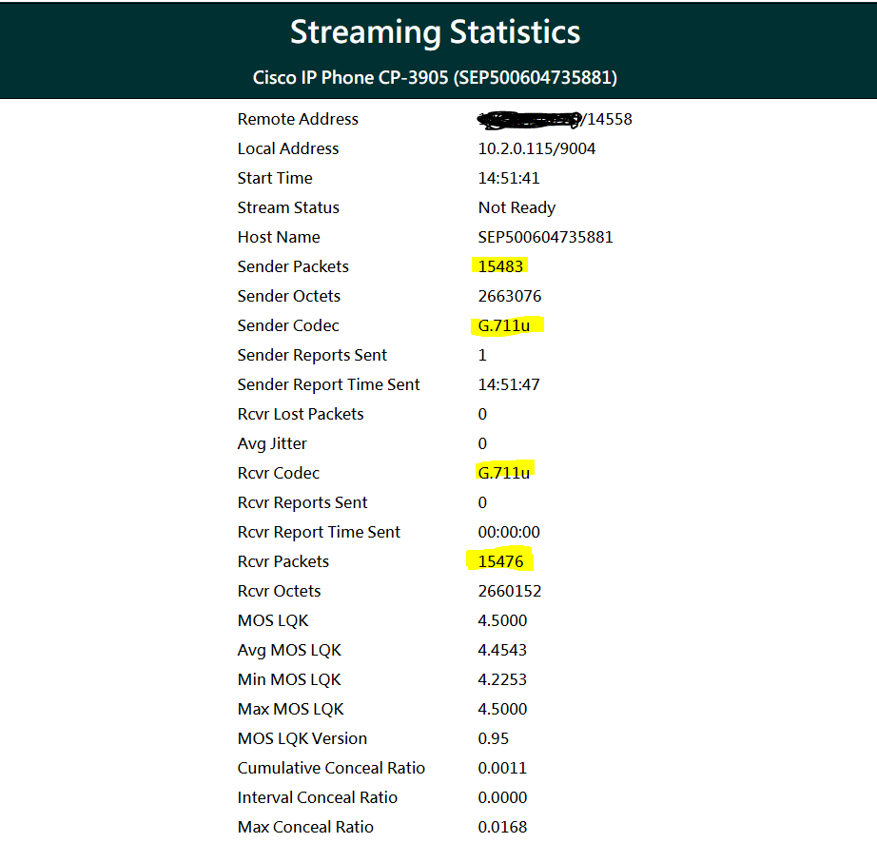The height and width of the screenshot is (843, 877).
Task: Select the Sender Octets value '2663076'
Action: 510,297
